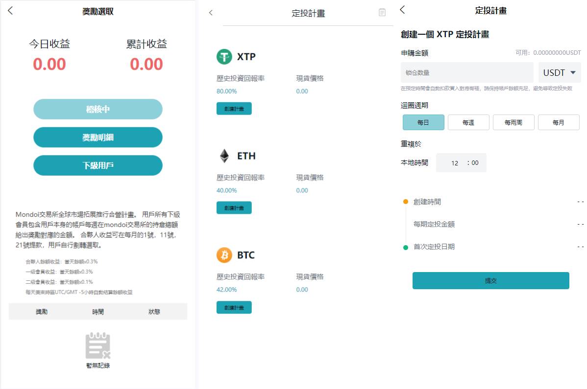This screenshot has height=389, width=587.
Task: Go back from the 獎勵選取 screen
Action: point(10,10)
